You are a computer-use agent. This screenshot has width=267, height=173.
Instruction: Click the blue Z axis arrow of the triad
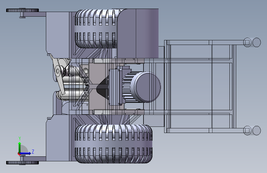pos(26,153)
